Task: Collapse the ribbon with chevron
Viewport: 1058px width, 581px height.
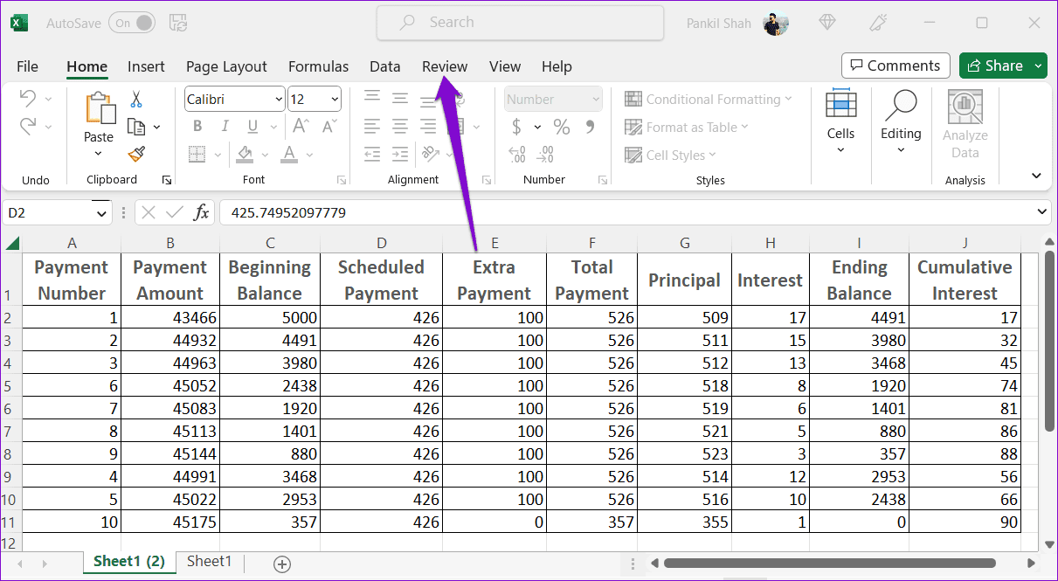Action: (x=1036, y=176)
